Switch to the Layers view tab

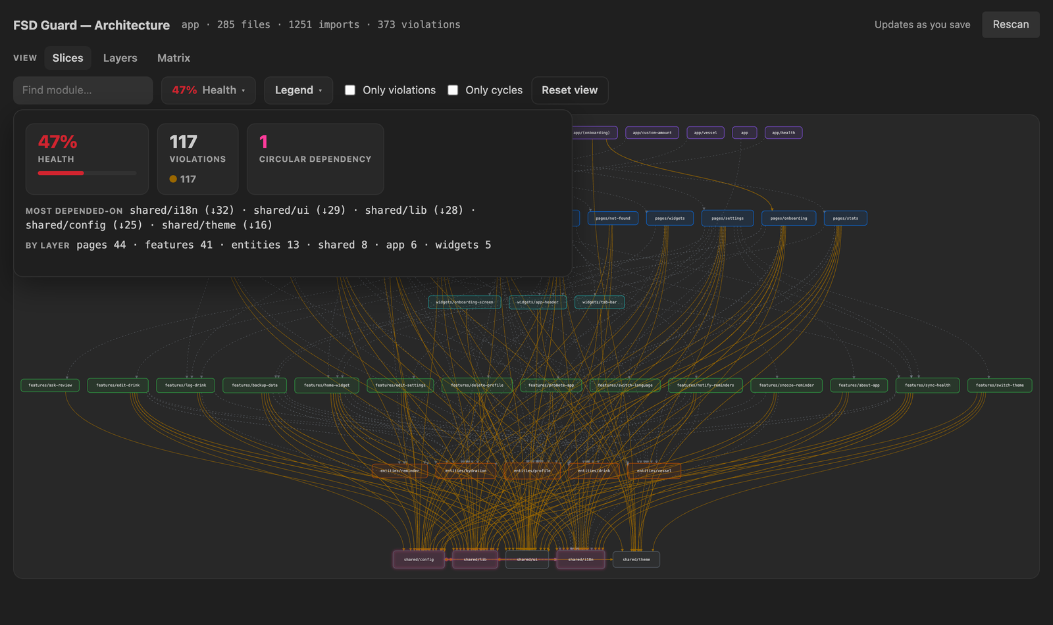click(120, 58)
